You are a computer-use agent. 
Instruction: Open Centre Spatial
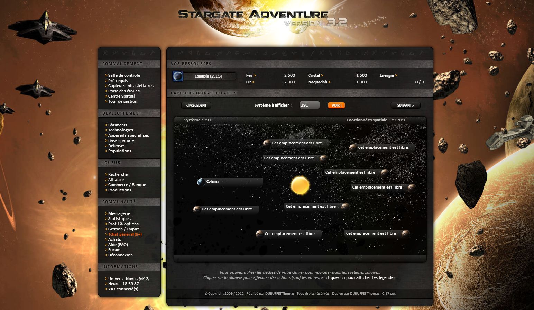coord(121,96)
